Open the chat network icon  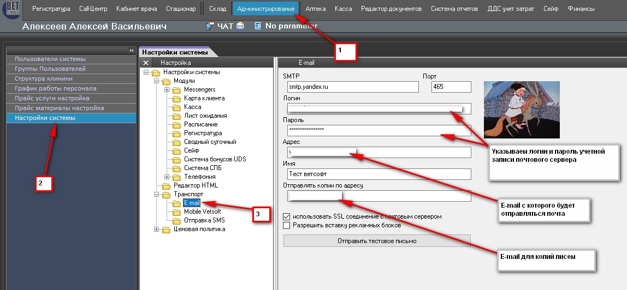pos(210,26)
